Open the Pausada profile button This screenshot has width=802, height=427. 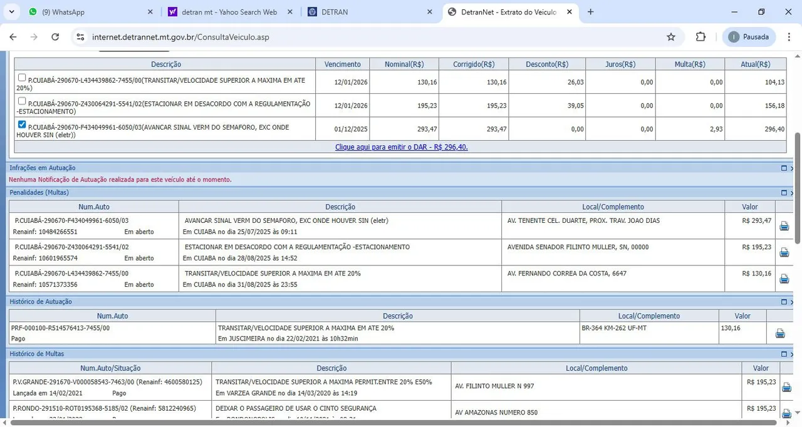point(749,37)
